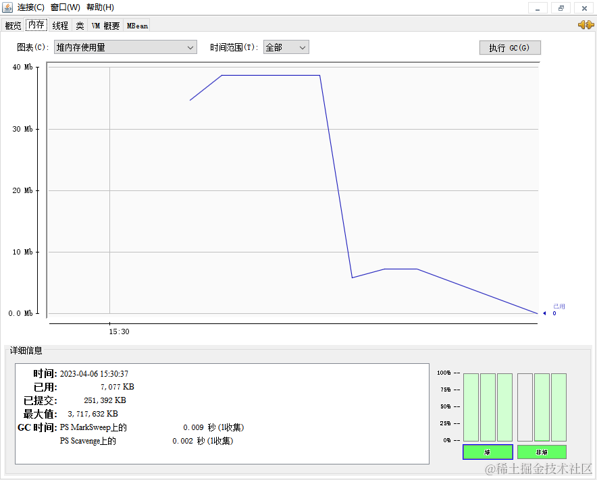Click the 执行 GC(G) button
Screen dimensions: 597x480
pyautogui.click(x=510, y=47)
